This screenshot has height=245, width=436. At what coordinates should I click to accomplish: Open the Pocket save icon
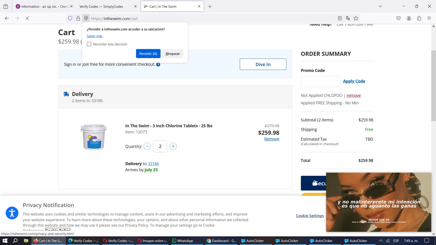pyautogui.click(x=399, y=18)
